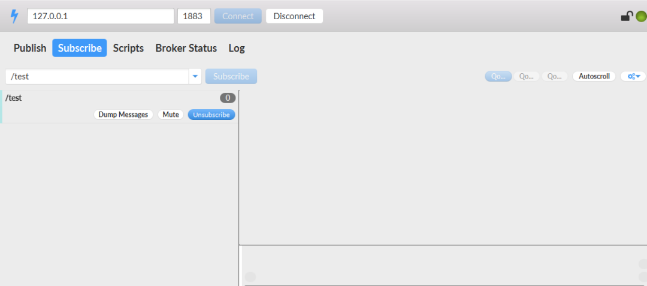
Task: Toggle the highlighted blue QoS button
Action: click(498, 76)
